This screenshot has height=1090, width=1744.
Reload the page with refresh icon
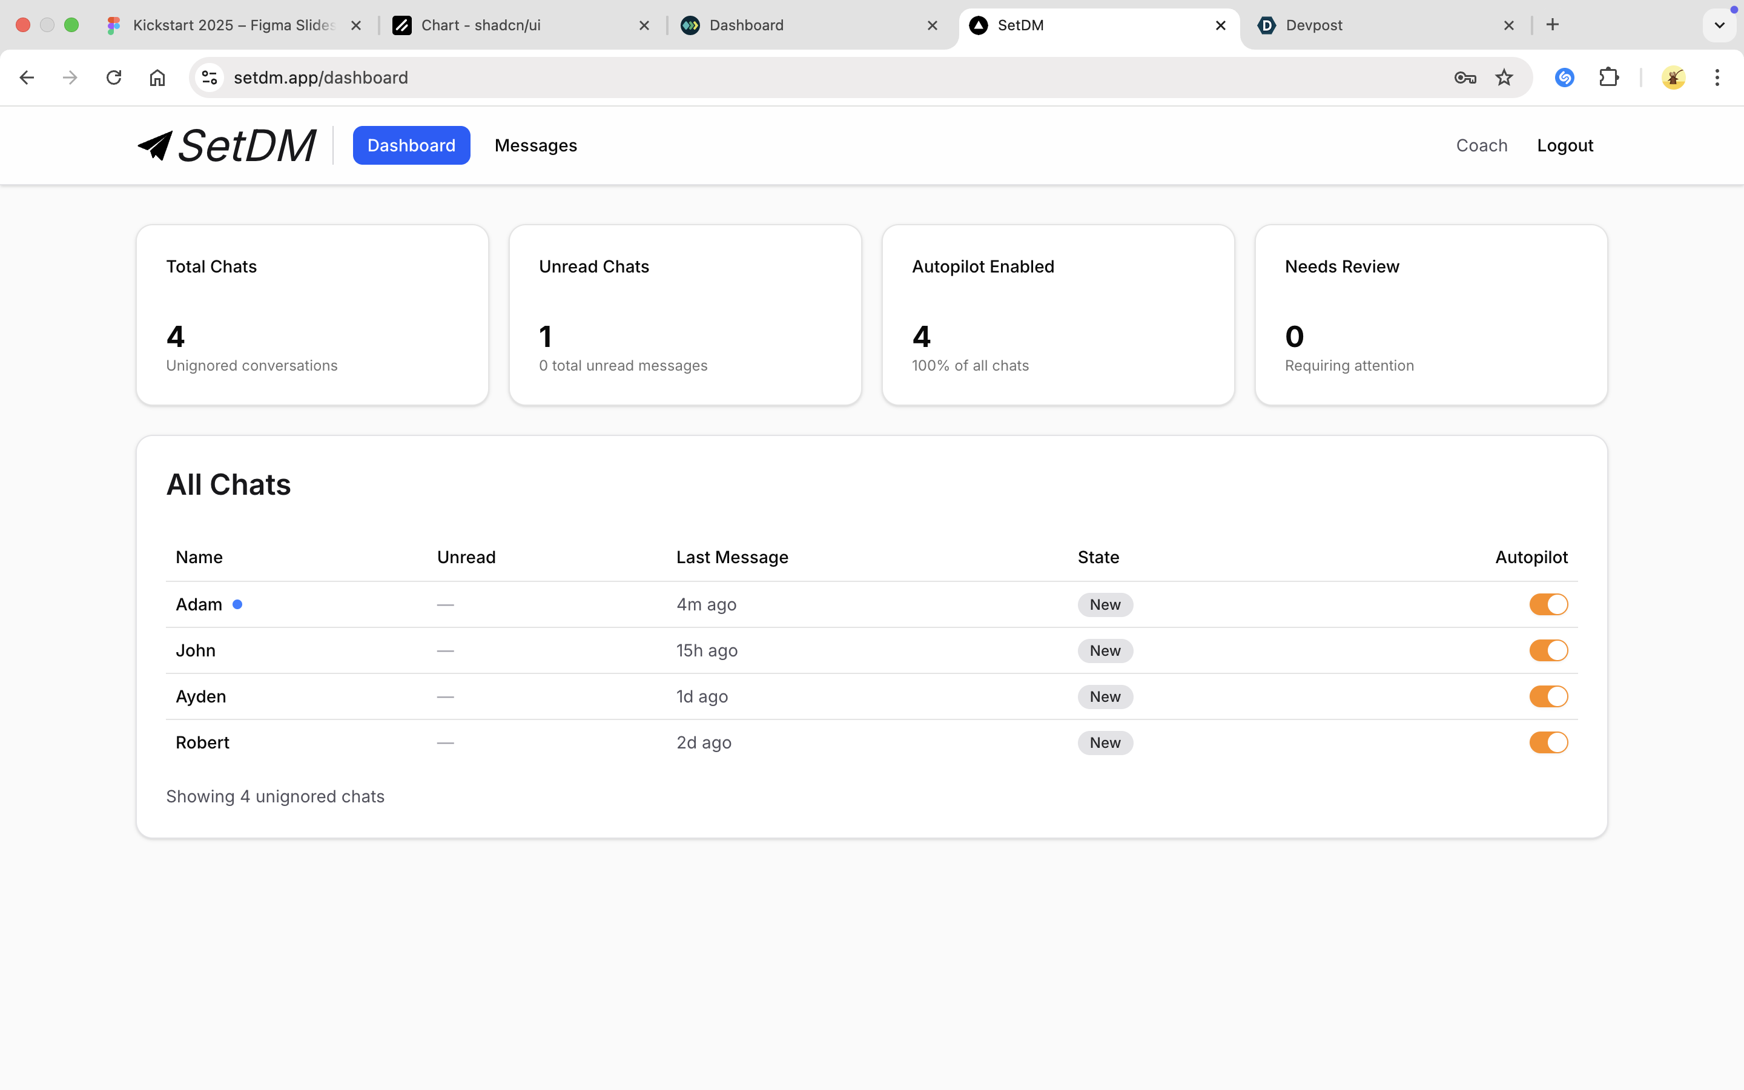click(114, 77)
